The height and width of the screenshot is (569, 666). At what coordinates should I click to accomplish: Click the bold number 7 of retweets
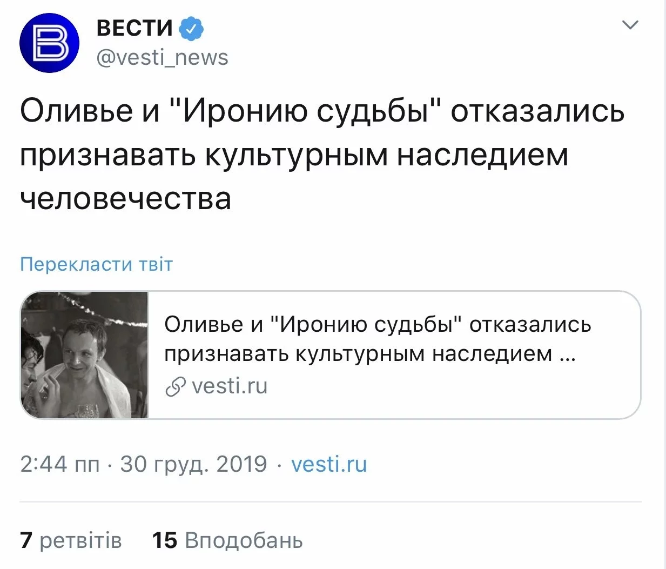point(26,540)
